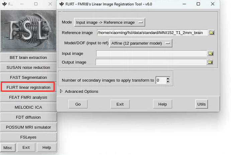Screen dimensions: 231x155
Task: Open the Utils button menu
Action: (x=202, y=104)
